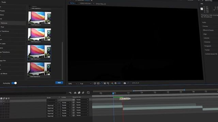Click the blue current-time playhead marker

pyautogui.click(x=113, y=94)
